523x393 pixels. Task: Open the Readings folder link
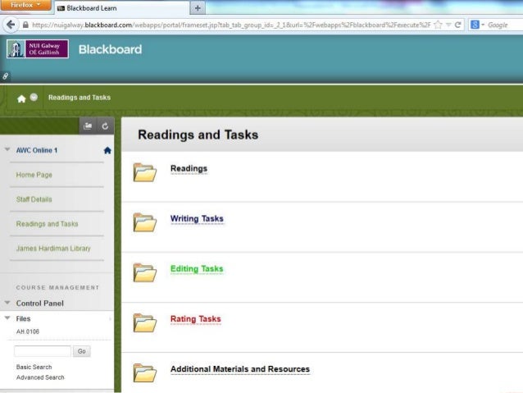pyautogui.click(x=189, y=169)
